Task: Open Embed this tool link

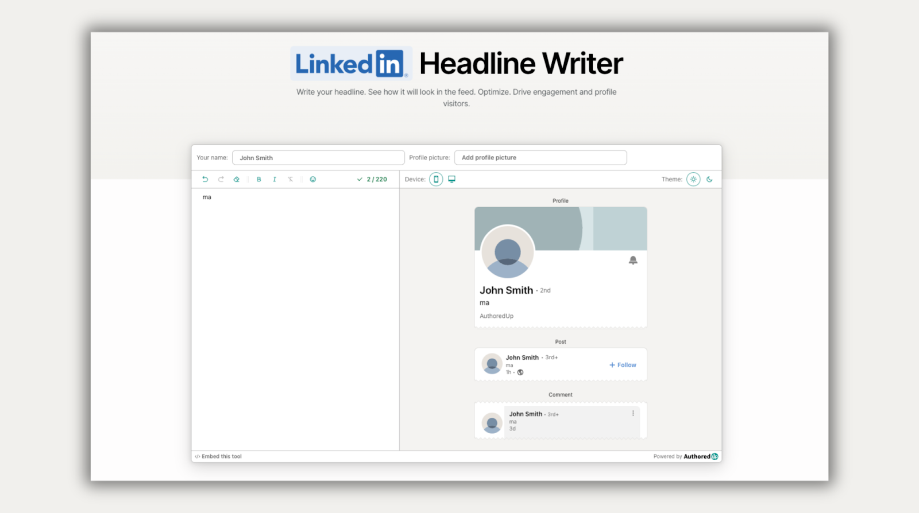Action: pyautogui.click(x=218, y=456)
